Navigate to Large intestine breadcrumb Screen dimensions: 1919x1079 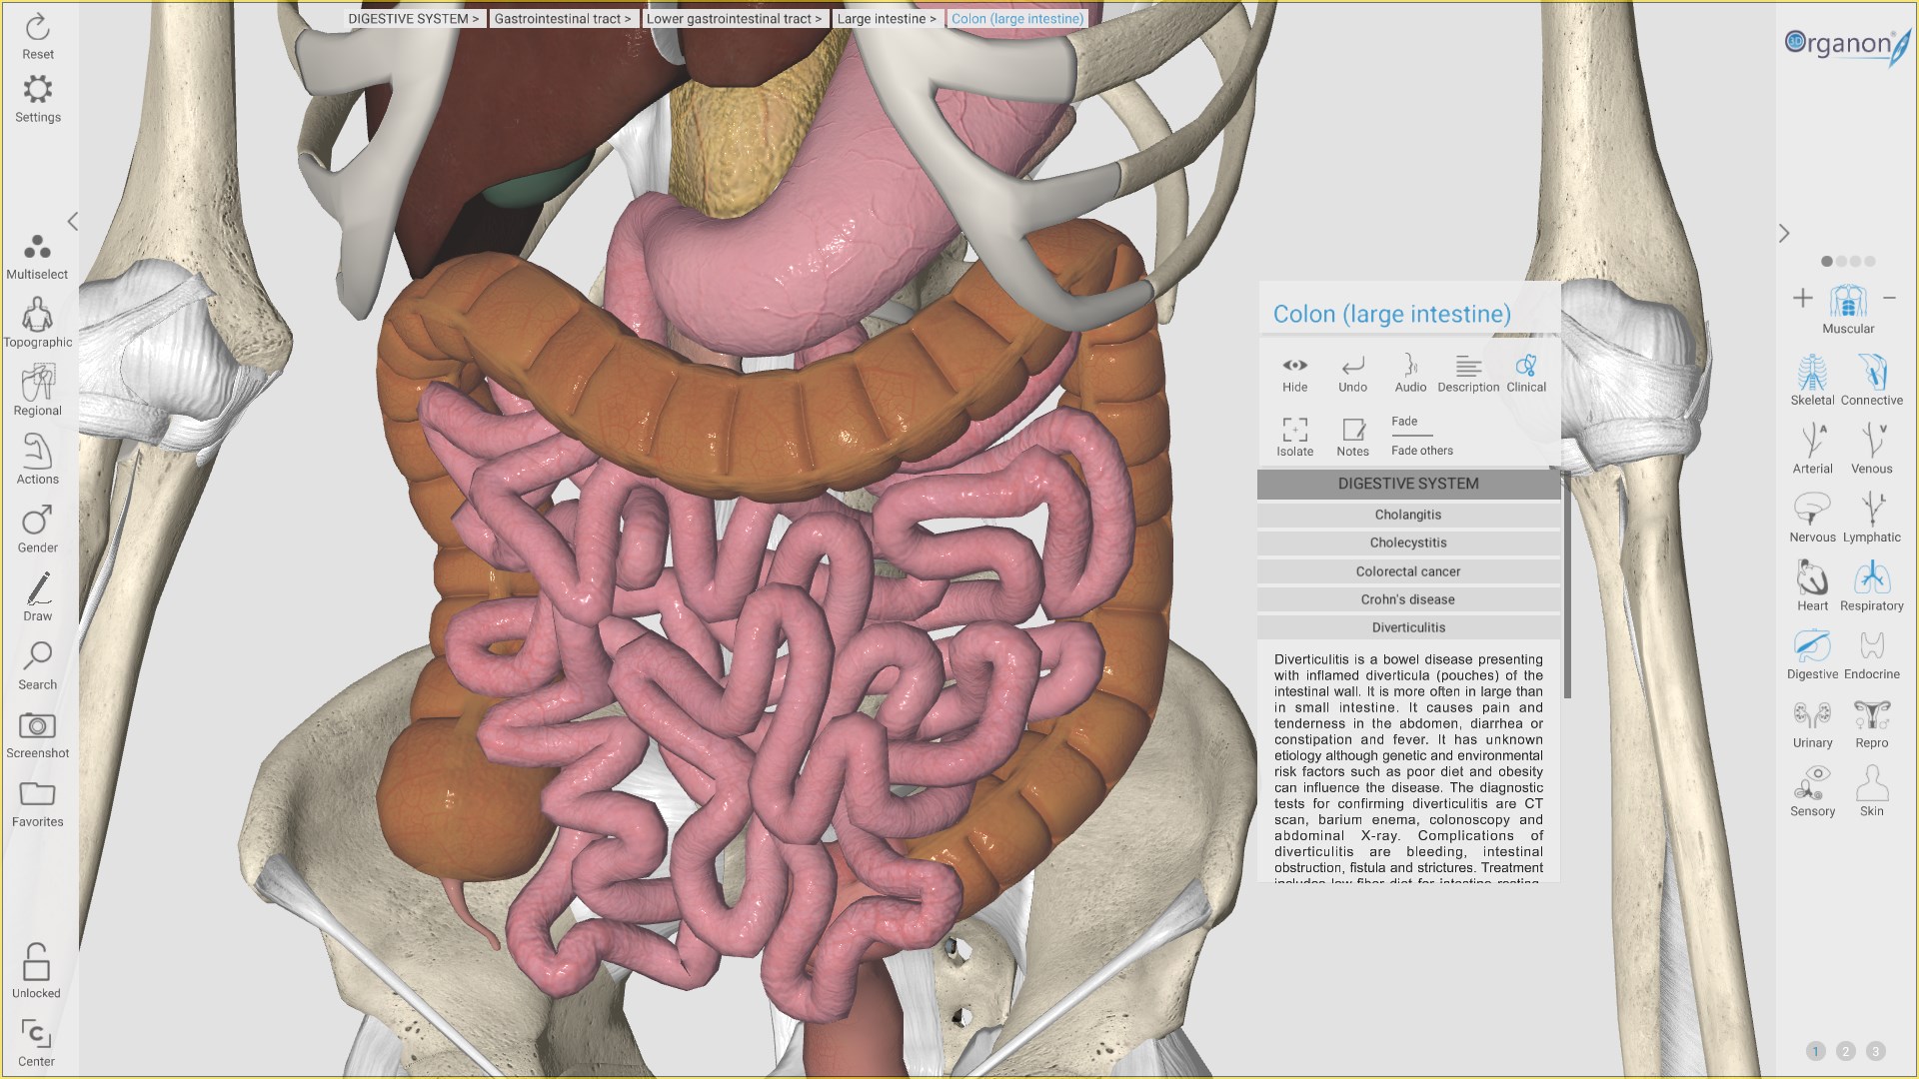[x=886, y=19]
